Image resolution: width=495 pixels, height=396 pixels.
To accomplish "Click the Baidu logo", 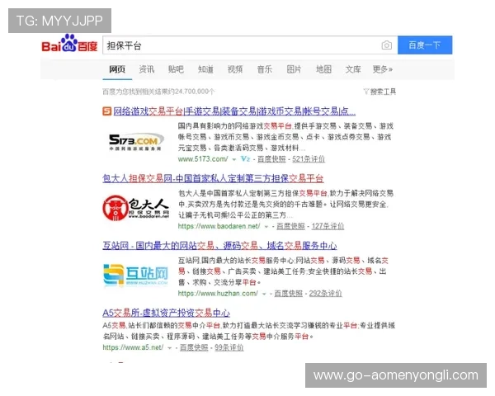I will pyautogui.click(x=69, y=44).
